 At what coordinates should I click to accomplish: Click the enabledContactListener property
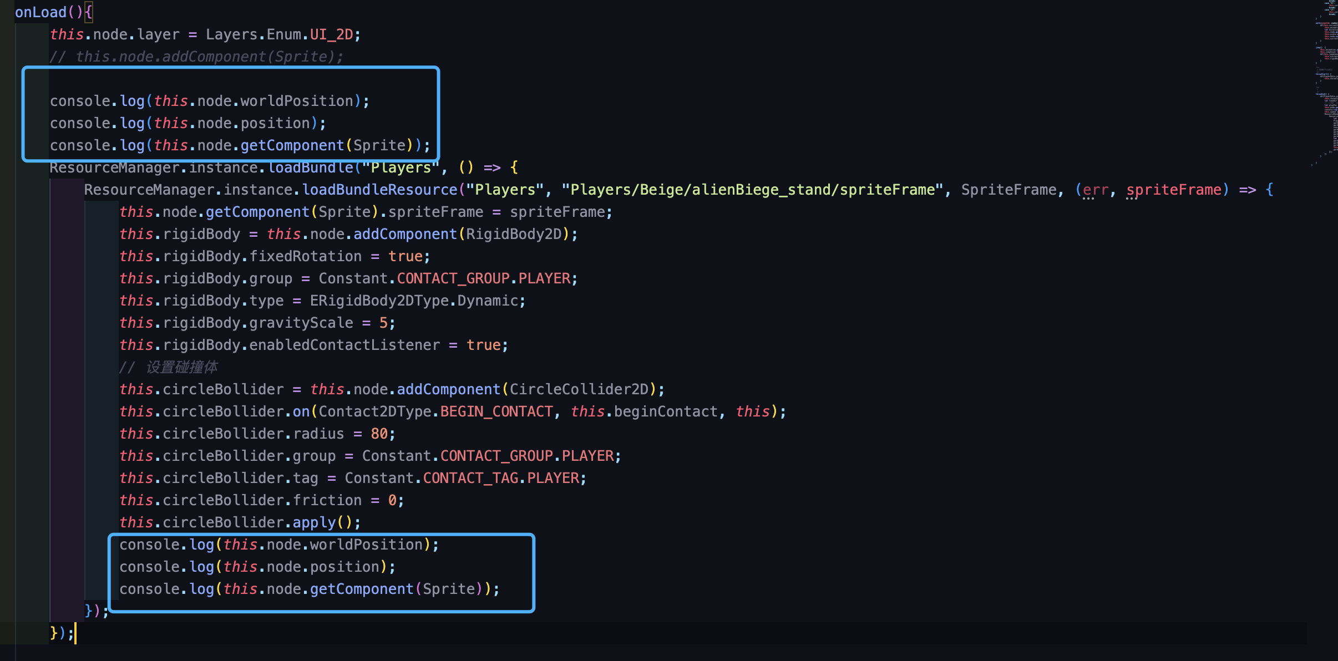point(344,345)
